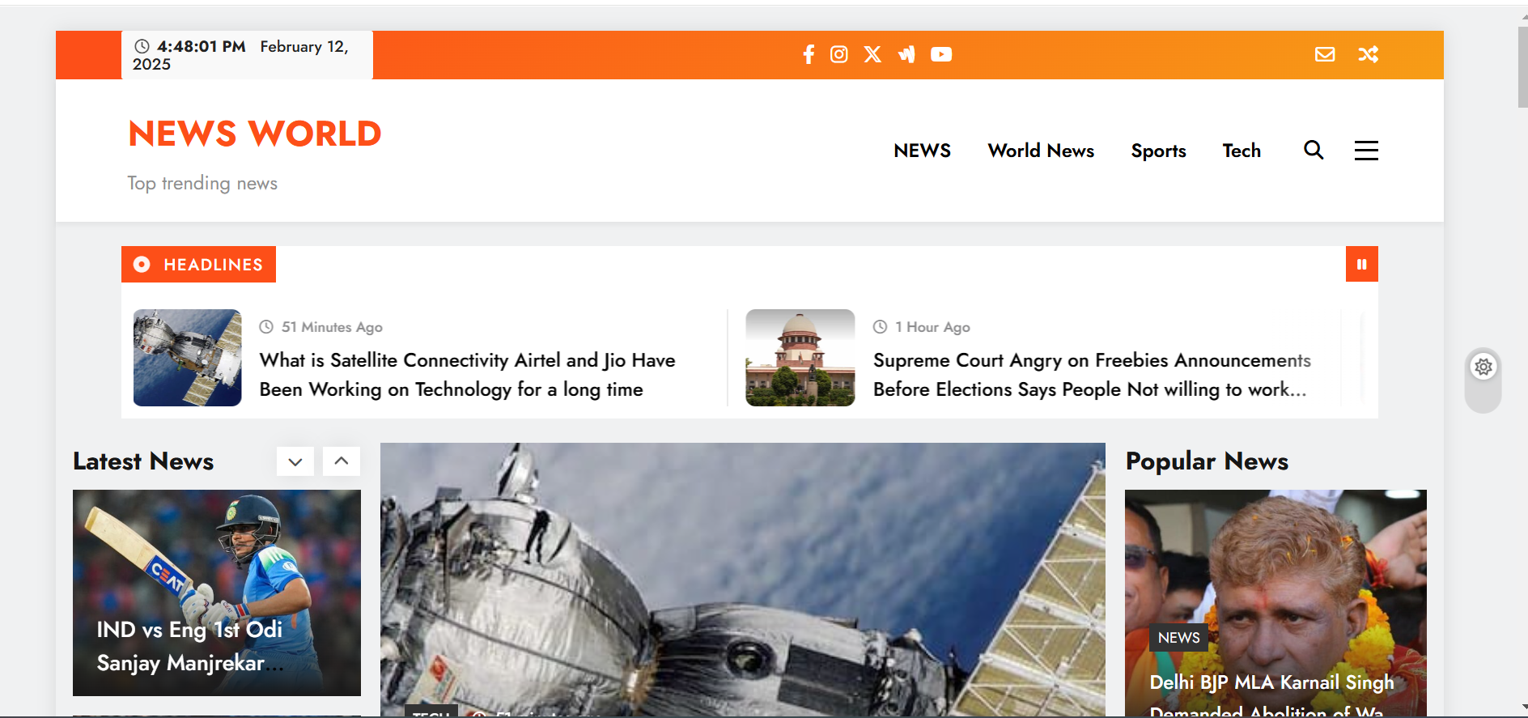
Task: Select World News in navigation
Action: (x=1041, y=151)
